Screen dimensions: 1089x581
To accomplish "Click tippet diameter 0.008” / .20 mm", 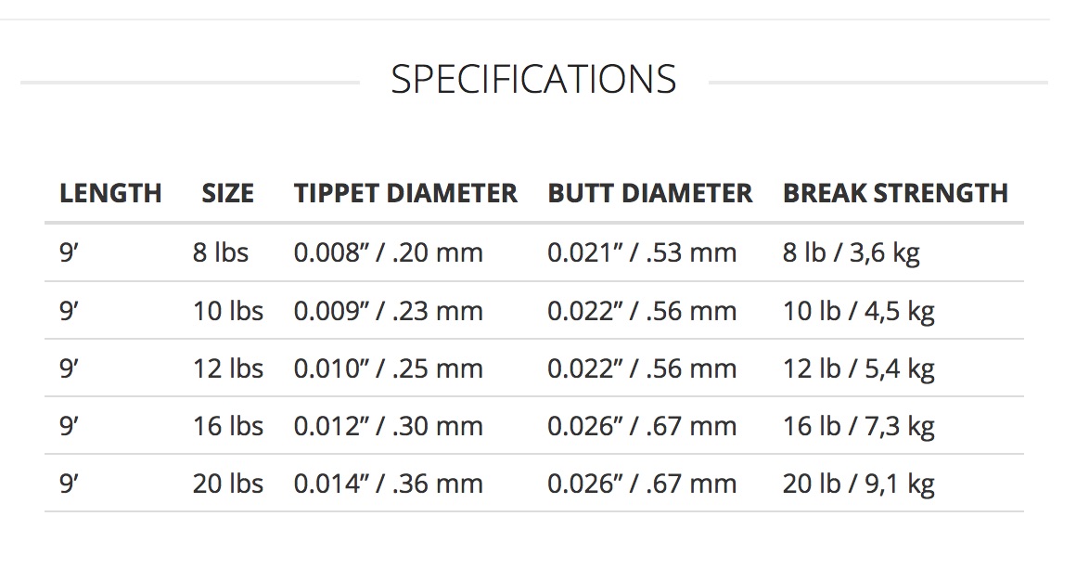I will pyautogui.click(x=389, y=252).
